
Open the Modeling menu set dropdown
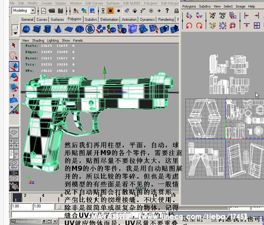tap(33, 10)
